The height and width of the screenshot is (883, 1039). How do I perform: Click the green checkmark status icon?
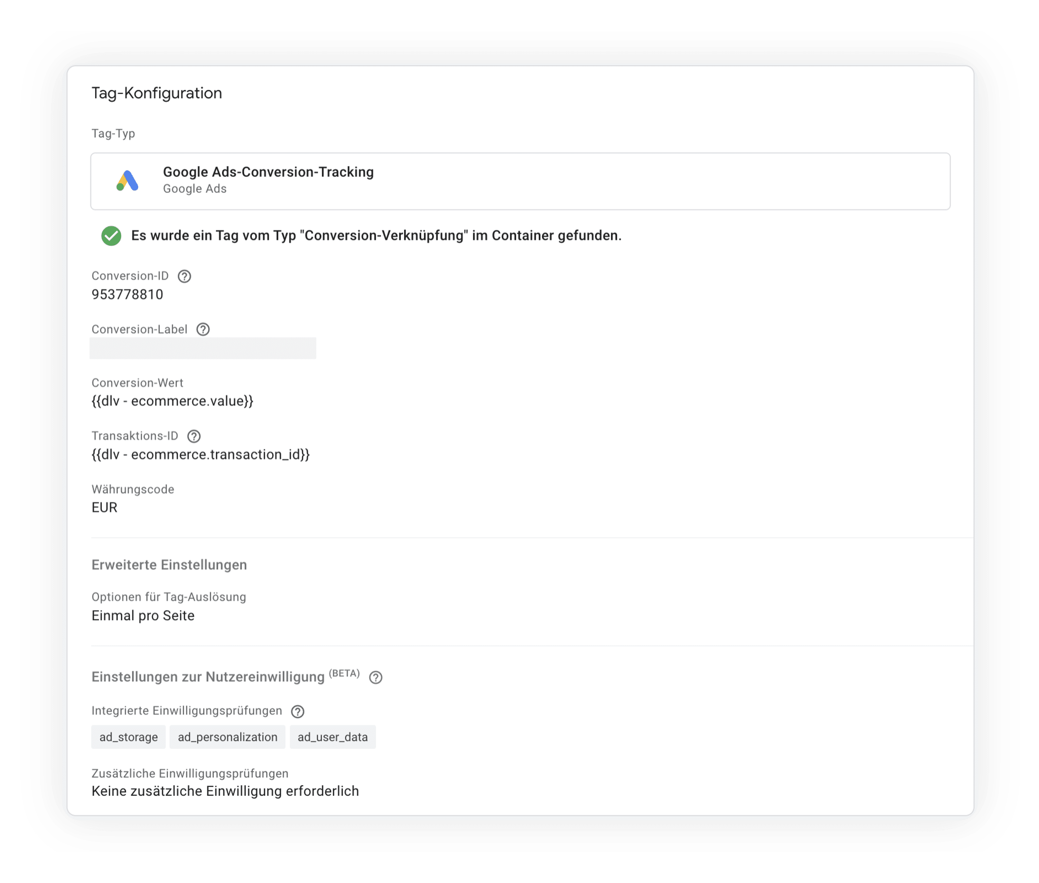(x=111, y=236)
